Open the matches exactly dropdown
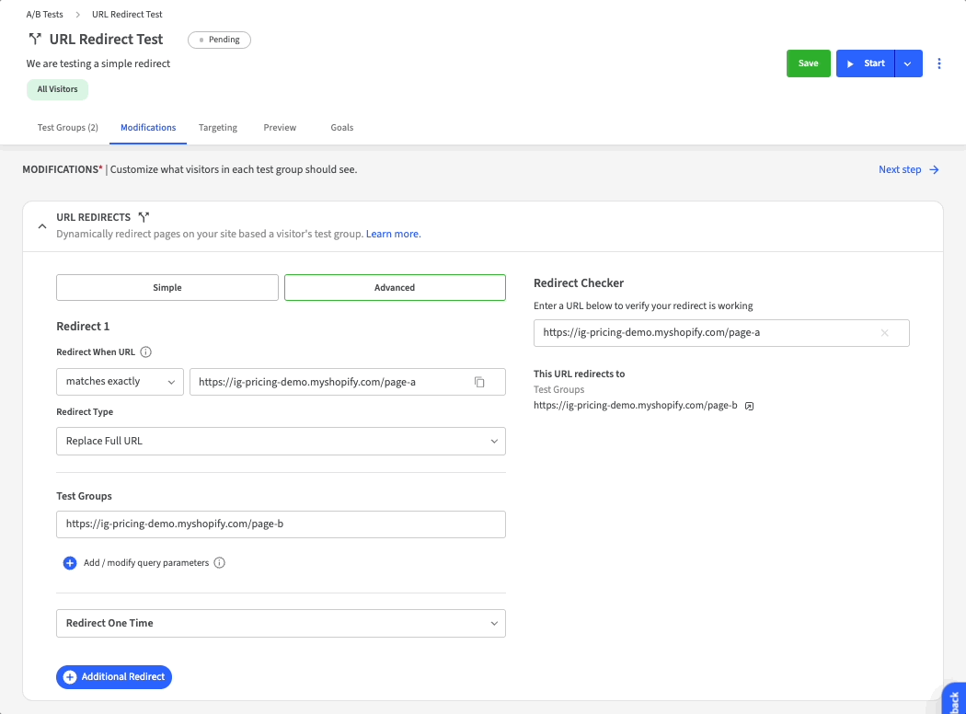Viewport: 966px width, 714px height. (120, 382)
